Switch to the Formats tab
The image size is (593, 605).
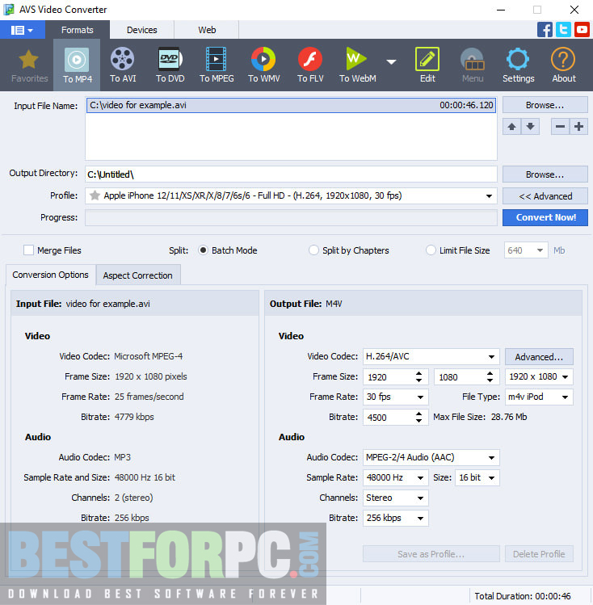(78, 30)
